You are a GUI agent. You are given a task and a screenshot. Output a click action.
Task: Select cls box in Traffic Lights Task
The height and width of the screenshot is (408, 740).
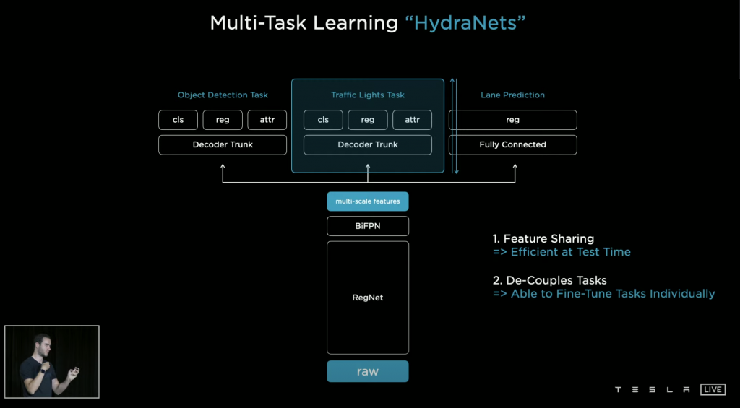pyautogui.click(x=323, y=120)
